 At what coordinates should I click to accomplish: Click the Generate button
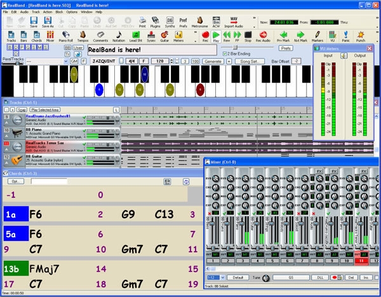pyautogui.click(x=213, y=61)
